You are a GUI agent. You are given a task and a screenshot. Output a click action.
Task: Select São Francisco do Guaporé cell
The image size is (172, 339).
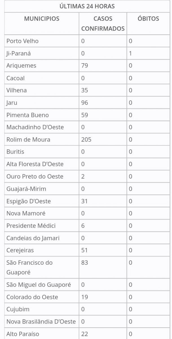30,267
